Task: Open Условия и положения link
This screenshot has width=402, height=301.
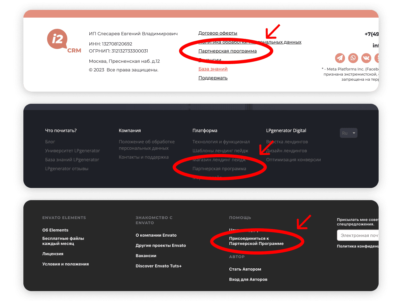Action: pyautogui.click(x=66, y=264)
